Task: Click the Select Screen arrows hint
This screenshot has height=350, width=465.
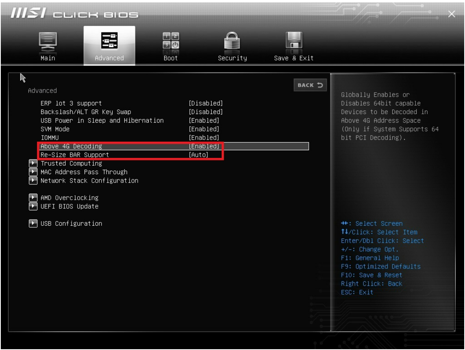Action: (x=372, y=223)
